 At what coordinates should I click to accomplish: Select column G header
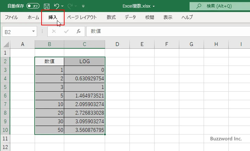point(191,44)
